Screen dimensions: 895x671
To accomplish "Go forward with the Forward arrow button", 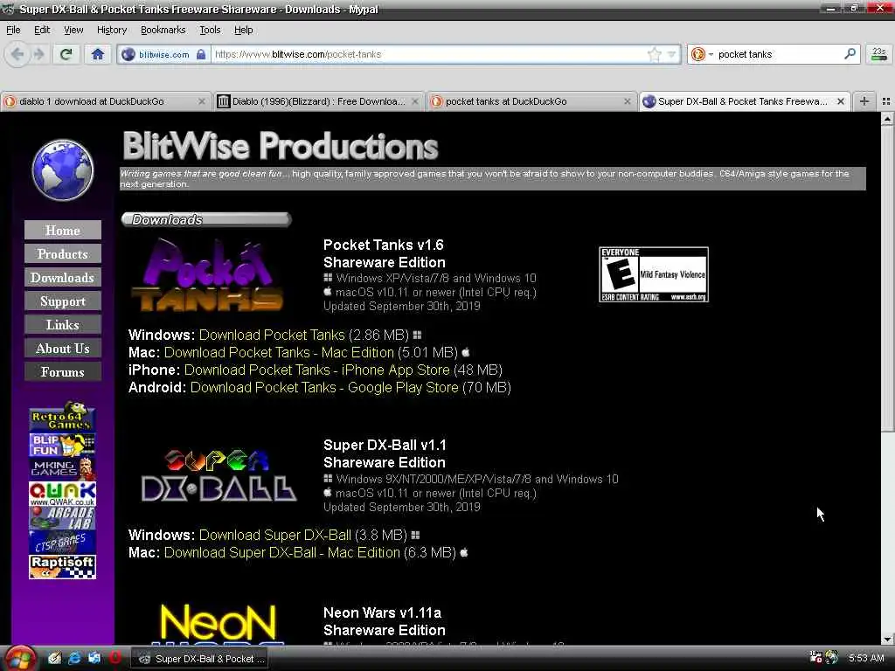I will [38, 54].
